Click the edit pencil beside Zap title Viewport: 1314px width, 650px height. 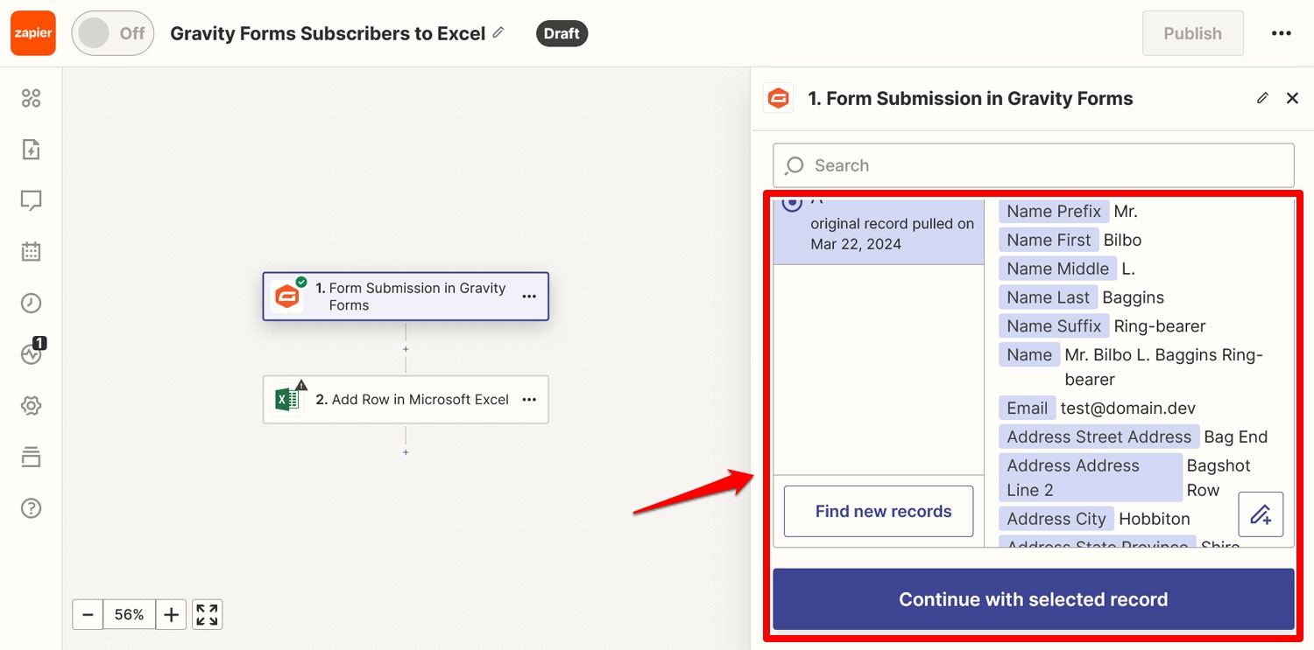click(498, 32)
